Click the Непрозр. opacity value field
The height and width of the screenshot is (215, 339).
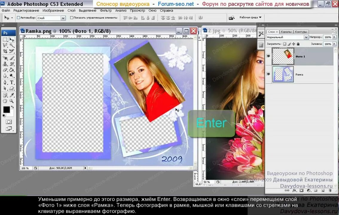tap(328, 37)
